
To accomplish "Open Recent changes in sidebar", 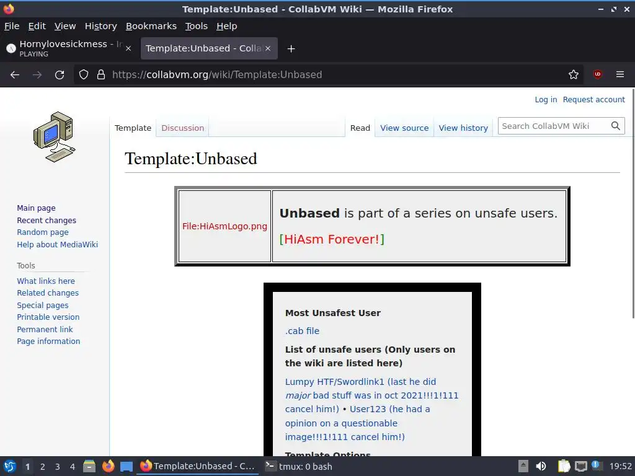I will (x=47, y=220).
